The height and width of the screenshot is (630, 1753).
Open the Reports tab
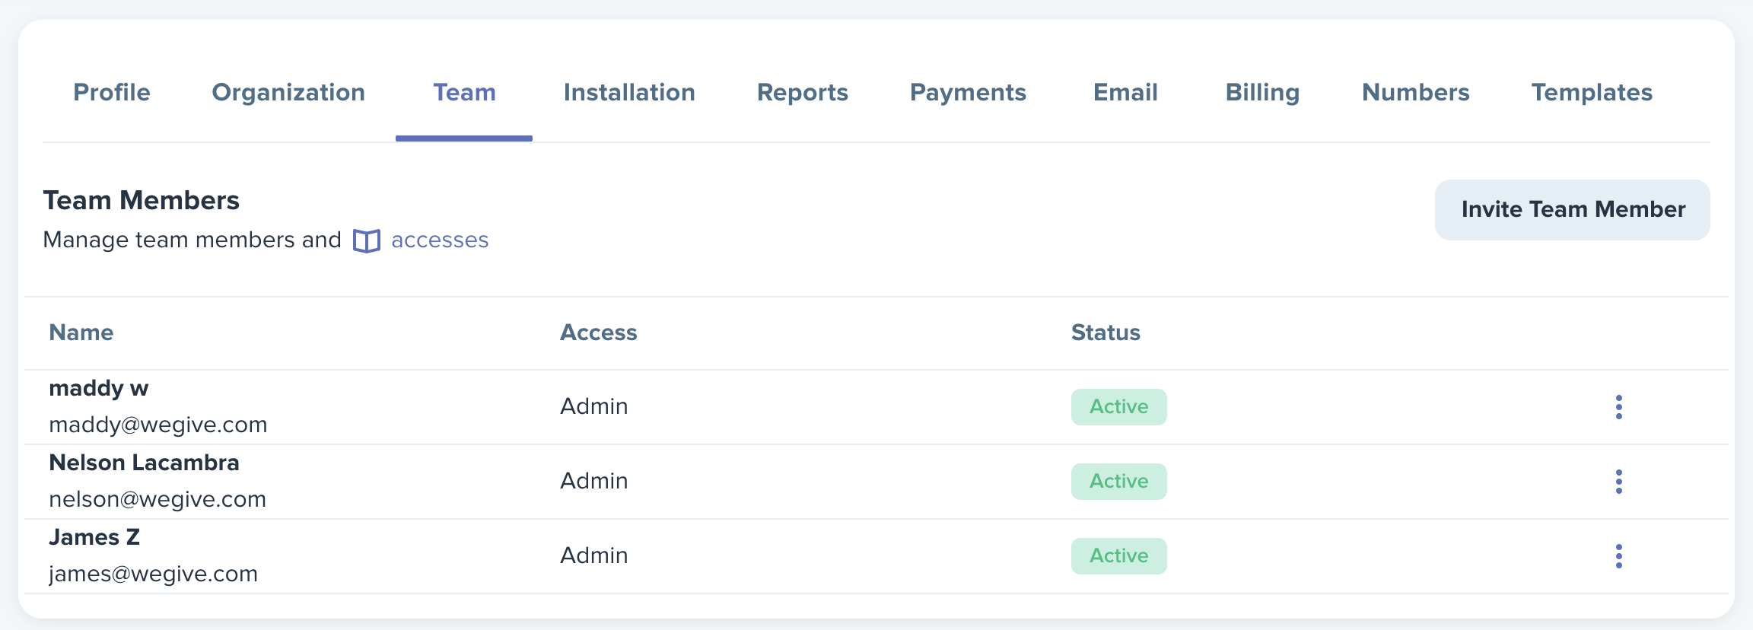[x=803, y=93]
